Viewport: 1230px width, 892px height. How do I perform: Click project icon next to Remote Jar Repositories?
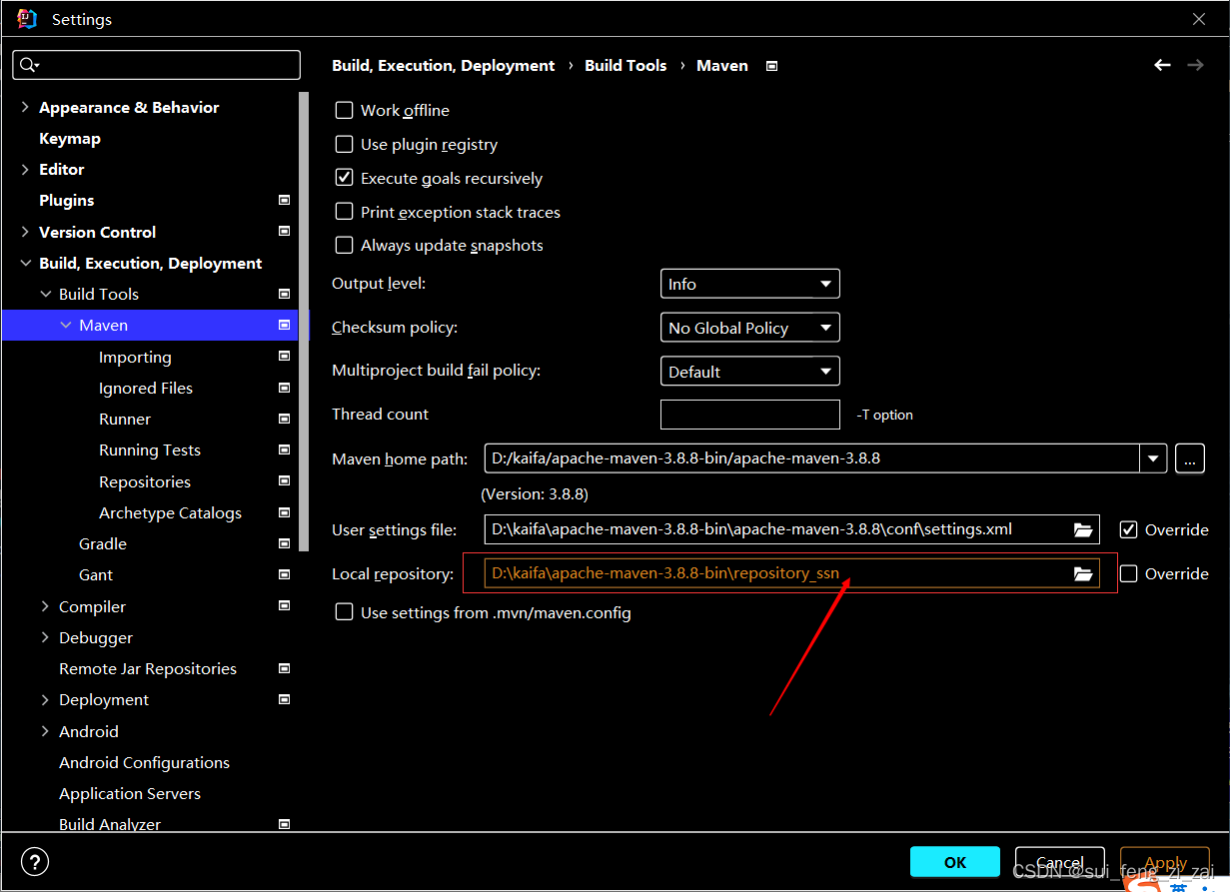284,668
